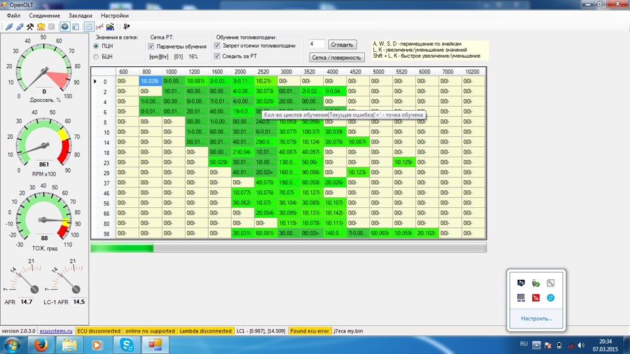This screenshot has height=354, width=630.
Task: Click cell 2|0,102|- in row 98
Action: click(427, 233)
